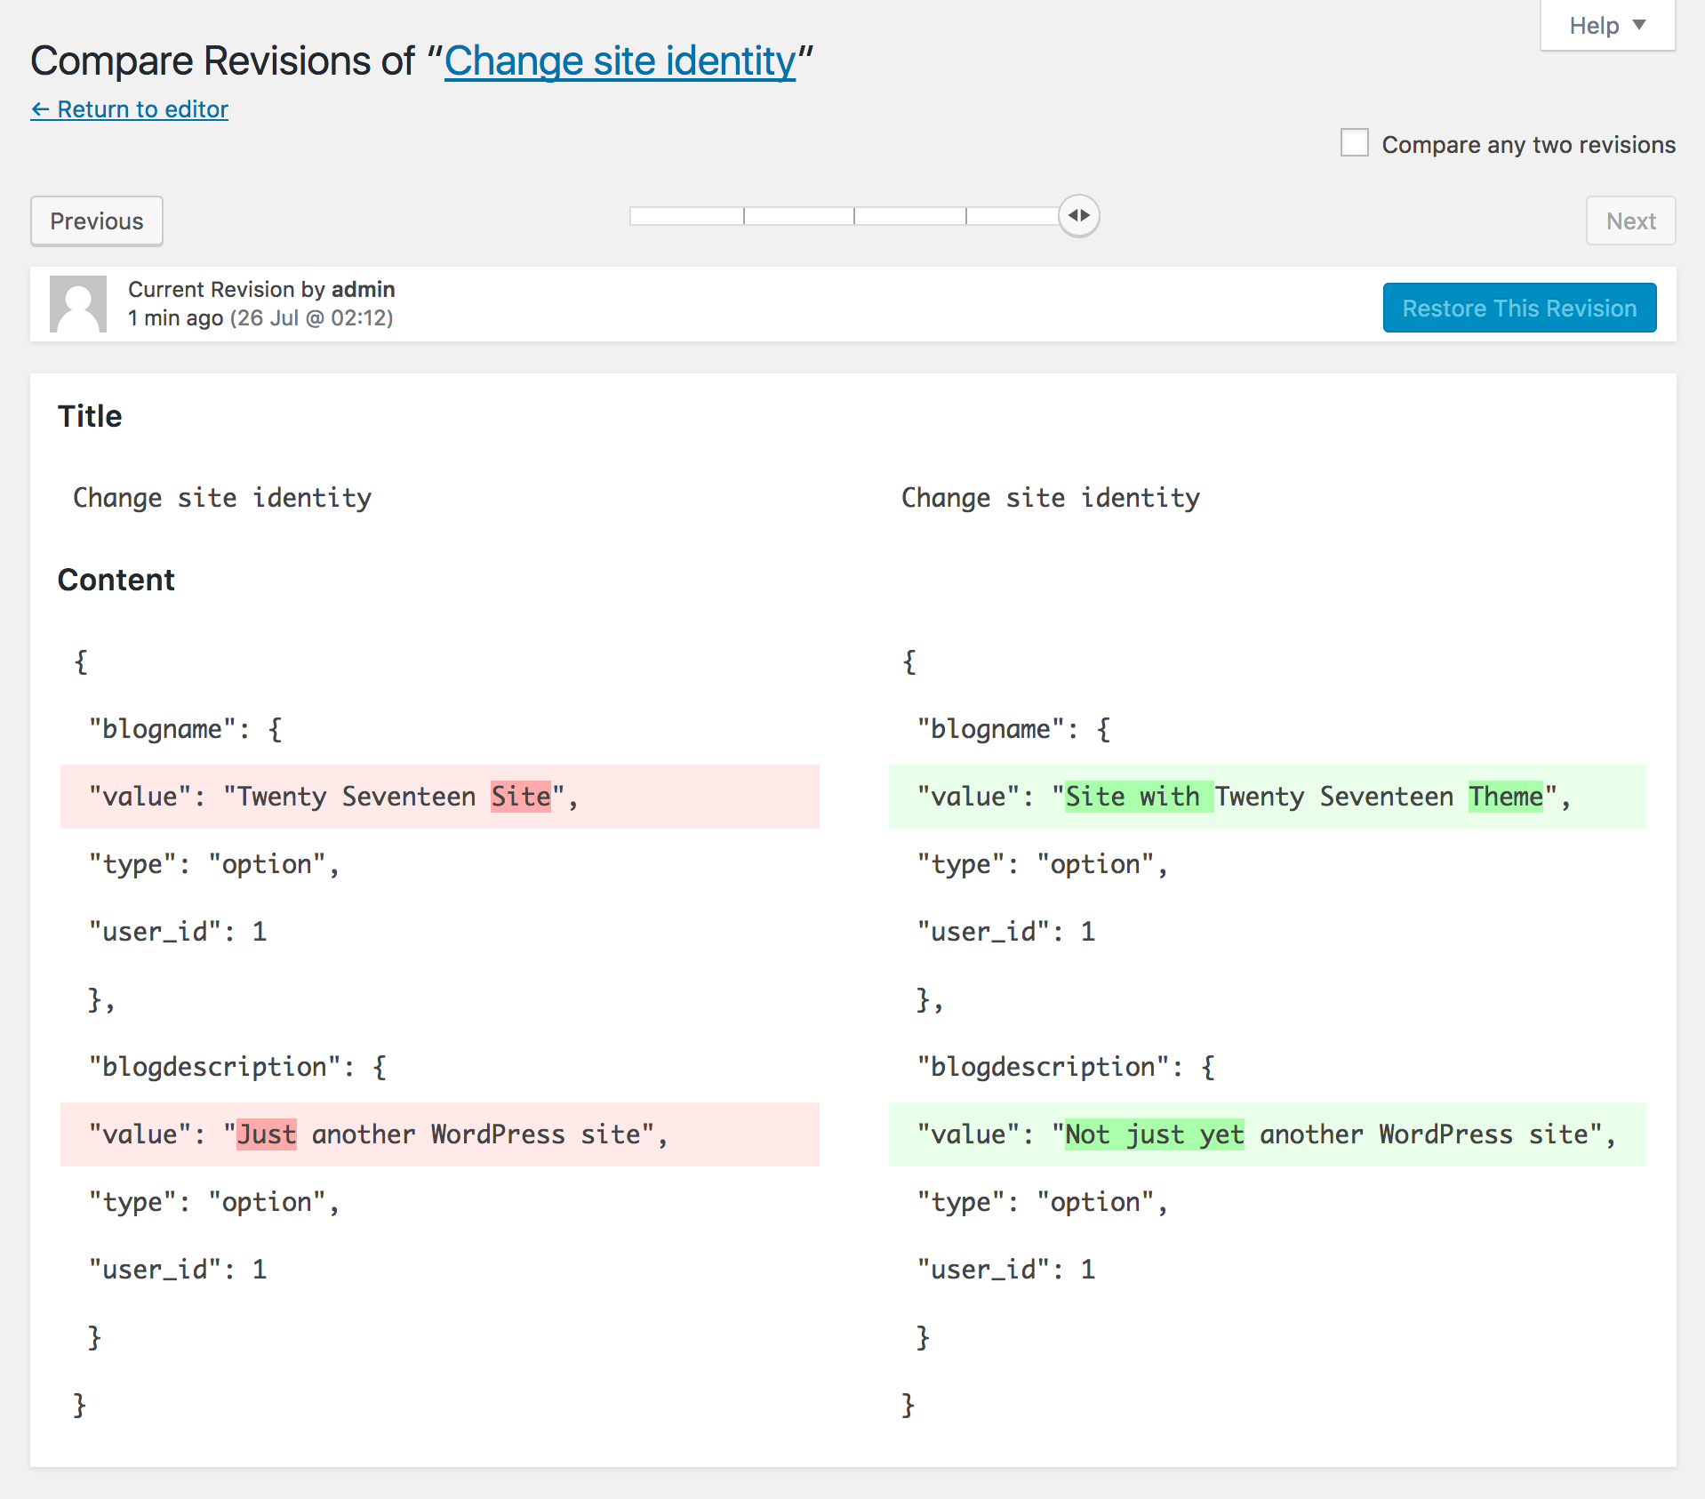
Task: Click the "Compare any two revisions" label text
Action: pyautogui.click(x=1527, y=145)
